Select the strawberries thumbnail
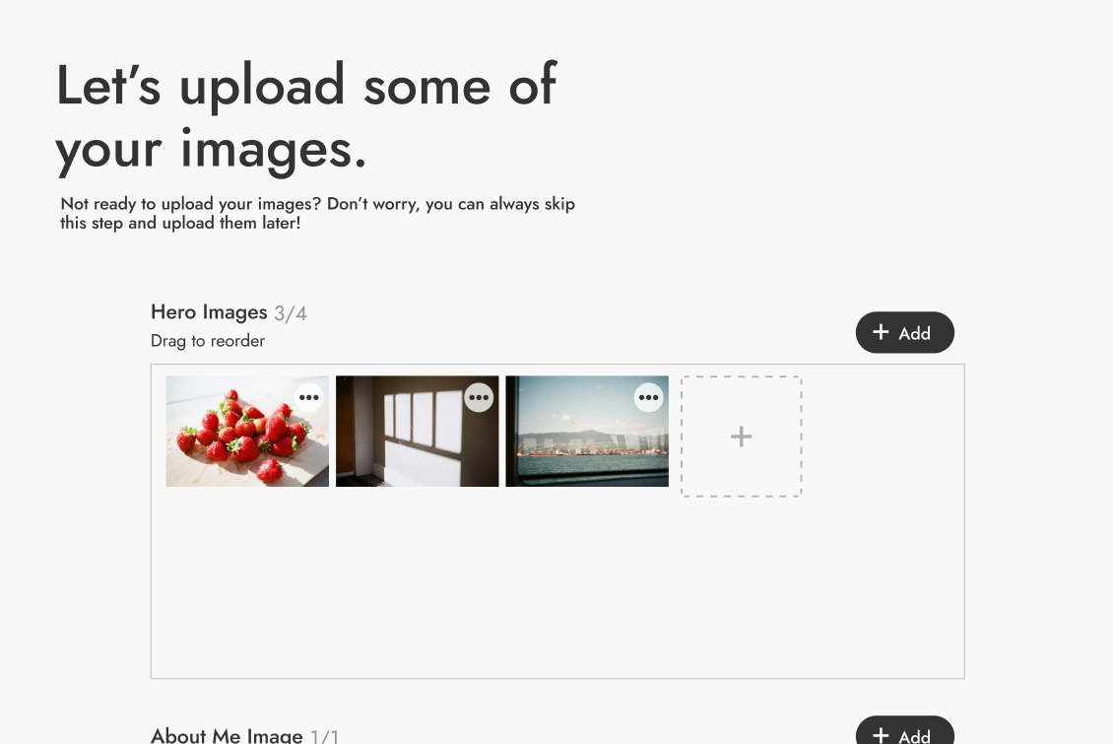 point(247,432)
